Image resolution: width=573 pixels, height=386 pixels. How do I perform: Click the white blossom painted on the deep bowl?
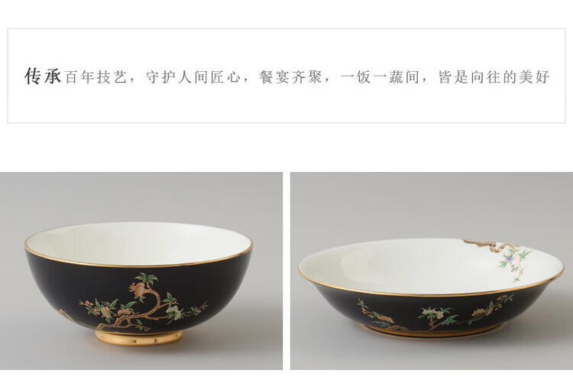(x=175, y=313)
